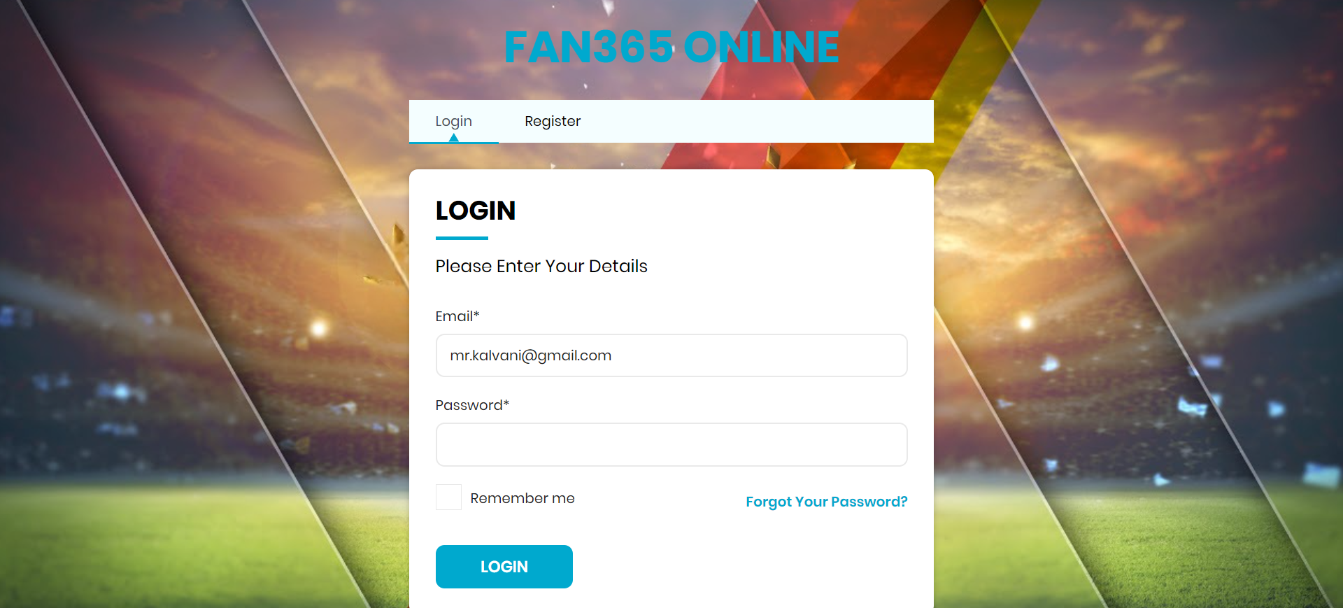Screen dimensions: 1343x608
Task: Click the Password* field label
Action: click(x=472, y=405)
